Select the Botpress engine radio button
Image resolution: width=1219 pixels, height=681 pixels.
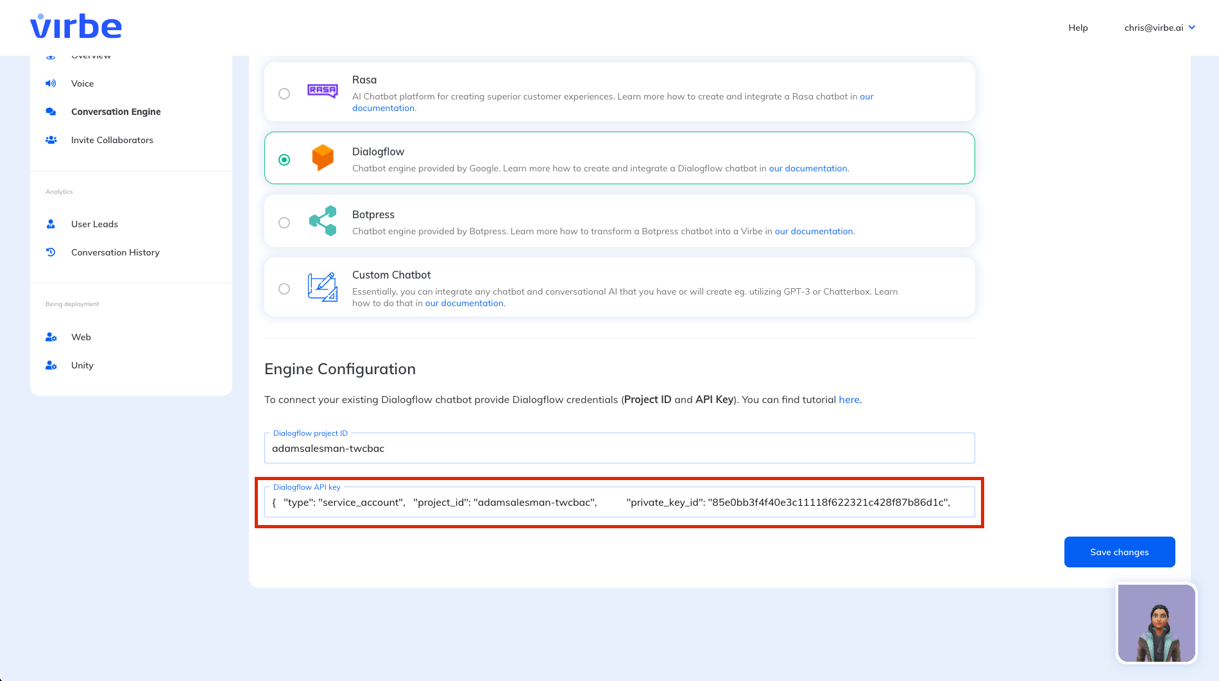284,223
